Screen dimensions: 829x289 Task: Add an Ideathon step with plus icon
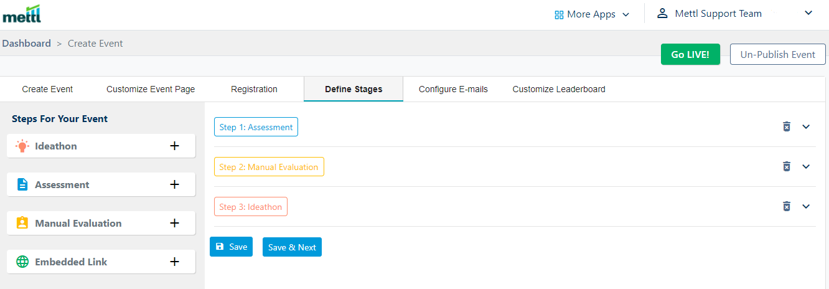click(175, 146)
